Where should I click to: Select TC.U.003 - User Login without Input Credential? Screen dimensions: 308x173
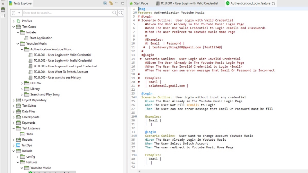(x=65, y=66)
